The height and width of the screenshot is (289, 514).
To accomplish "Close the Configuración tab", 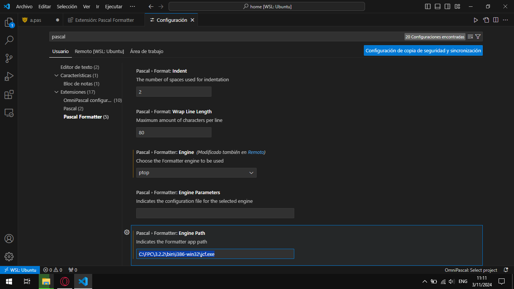I will 192,20.
